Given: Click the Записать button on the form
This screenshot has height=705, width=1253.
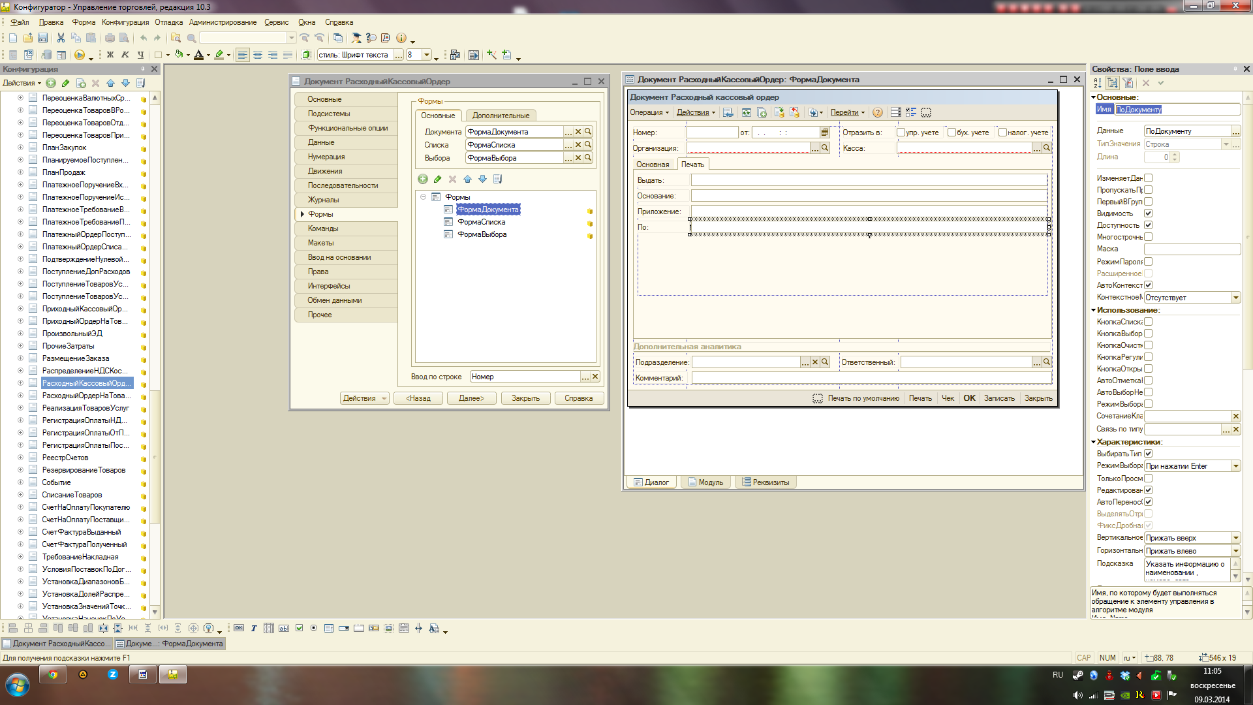Looking at the screenshot, I should pos(999,398).
